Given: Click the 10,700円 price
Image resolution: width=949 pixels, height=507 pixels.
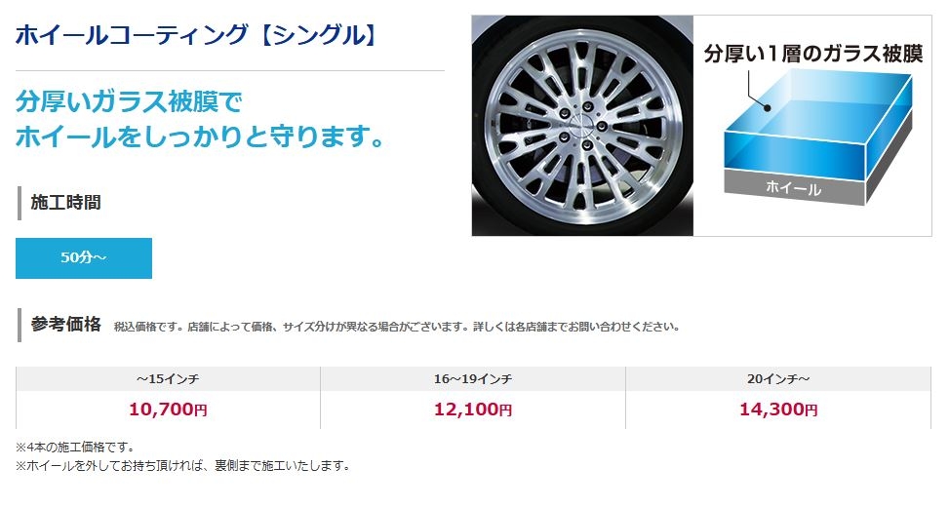Looking at the screenshot, I should coord(168,409).
